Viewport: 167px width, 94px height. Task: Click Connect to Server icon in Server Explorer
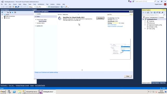tap(10, 12)
